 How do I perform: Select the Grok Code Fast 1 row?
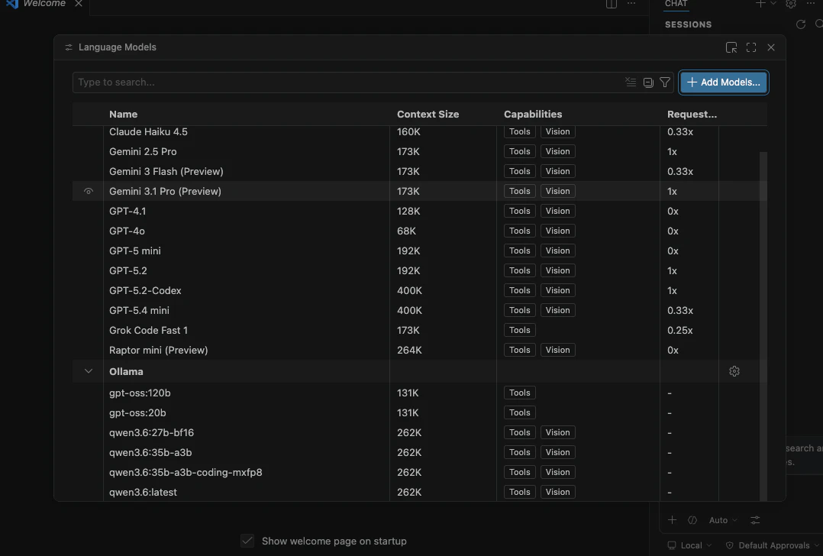point(419,330)
